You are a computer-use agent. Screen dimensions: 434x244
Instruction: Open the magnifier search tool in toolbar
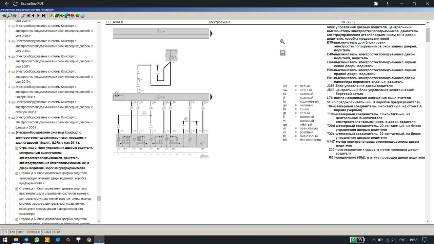coord(9,16)
